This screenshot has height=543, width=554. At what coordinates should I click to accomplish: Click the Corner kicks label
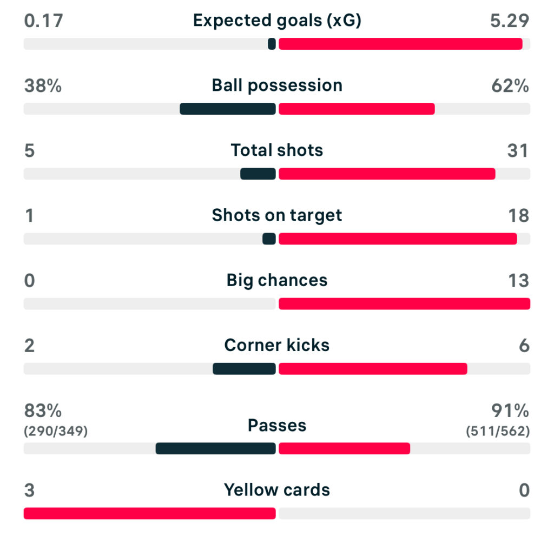pyautogui.click(x=277, y=345)
